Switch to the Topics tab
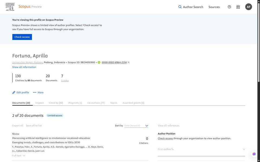This screenshot has height=162, width=260. (113, 103)
